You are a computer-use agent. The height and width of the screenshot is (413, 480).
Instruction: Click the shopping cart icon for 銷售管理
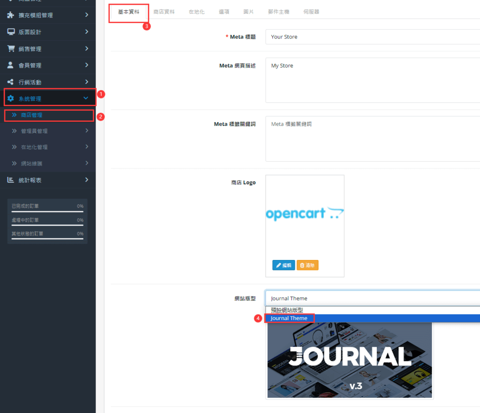[x=11, y=48]
